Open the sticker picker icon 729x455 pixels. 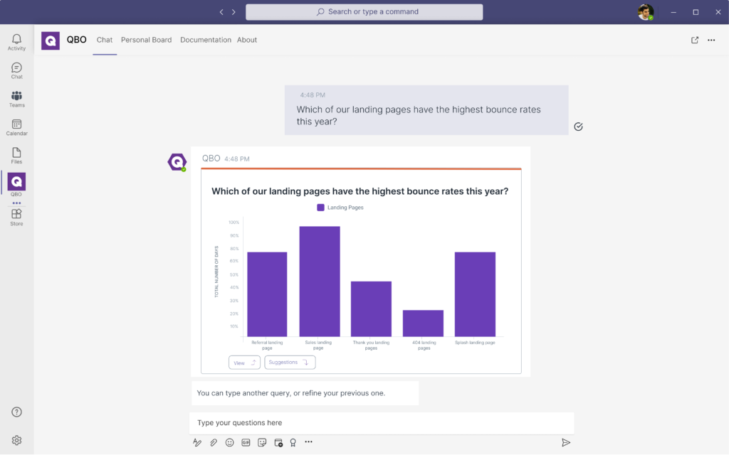point(262,442)
